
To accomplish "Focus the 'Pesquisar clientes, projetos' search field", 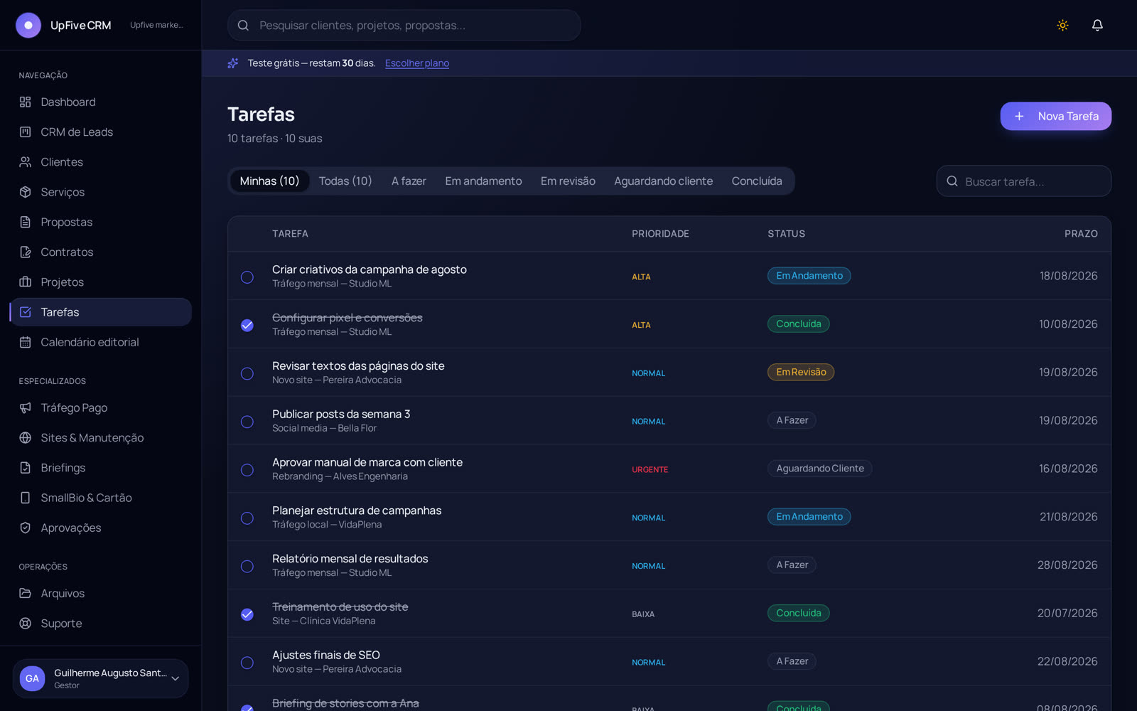I will [404, 26].
